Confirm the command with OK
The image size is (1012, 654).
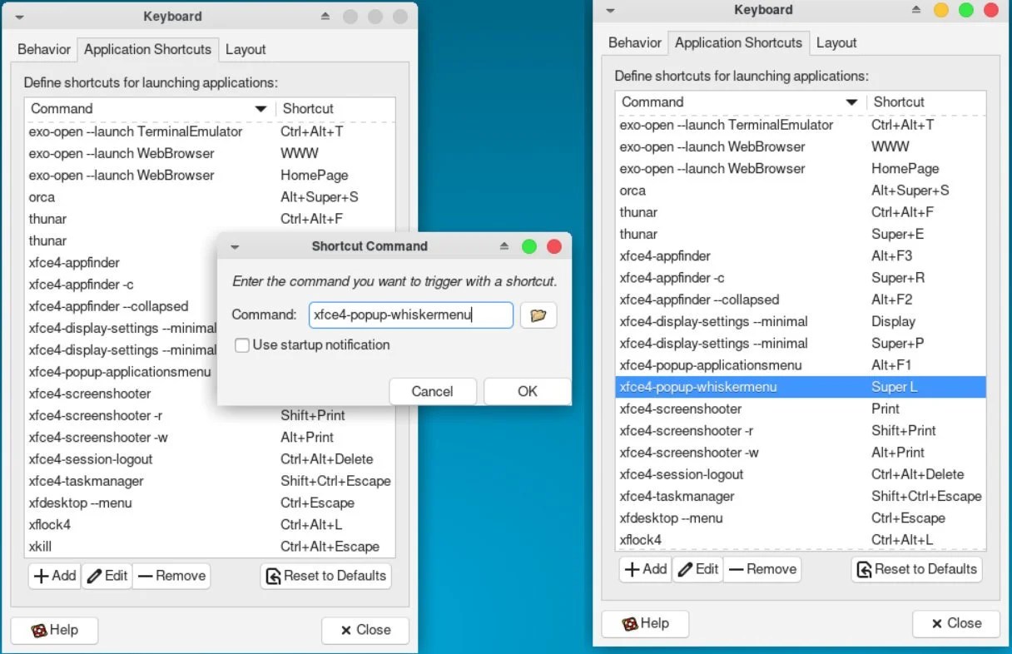click(527, 391)
